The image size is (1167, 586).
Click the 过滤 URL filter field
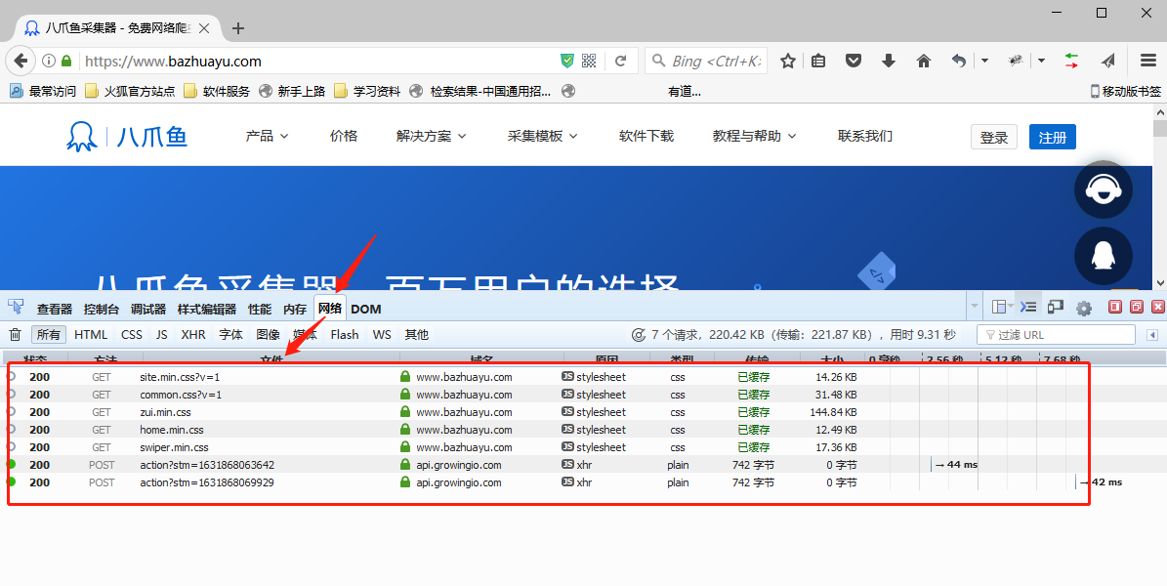coord(1056,335)
